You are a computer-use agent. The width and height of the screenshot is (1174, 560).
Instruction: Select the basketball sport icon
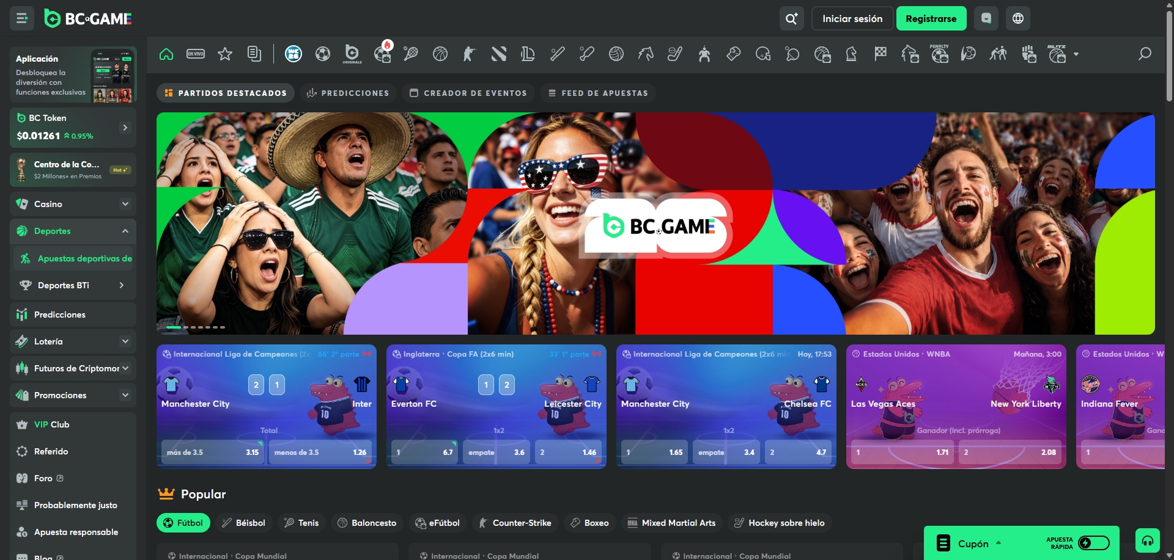[440, 54]
